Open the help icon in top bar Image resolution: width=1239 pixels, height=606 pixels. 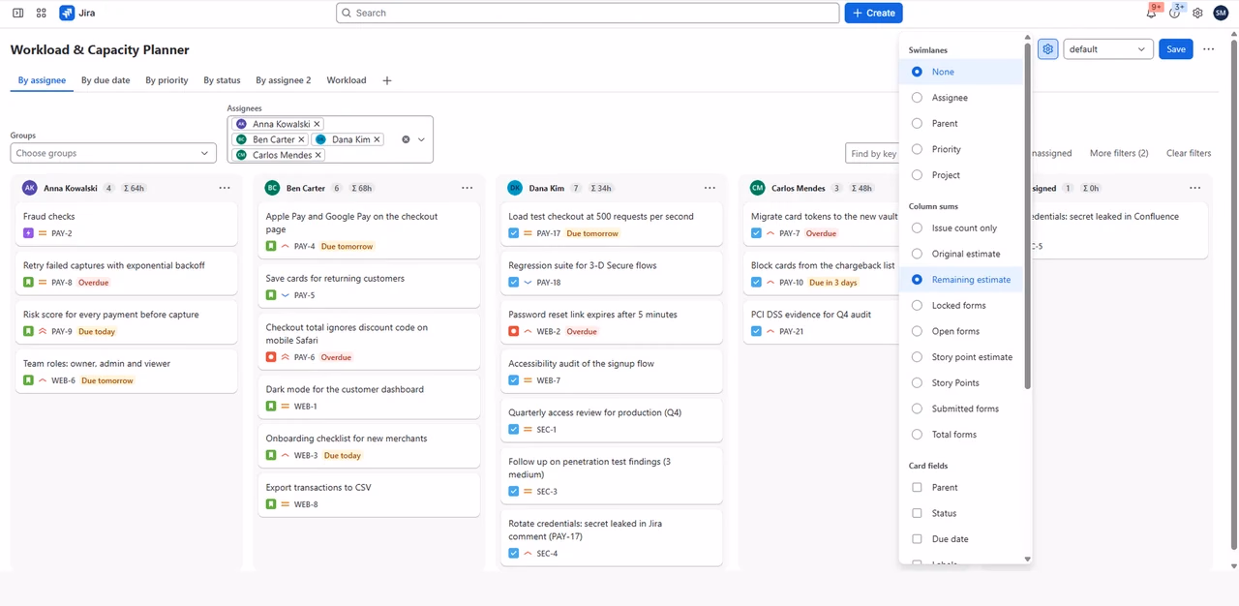(1175, 13)
